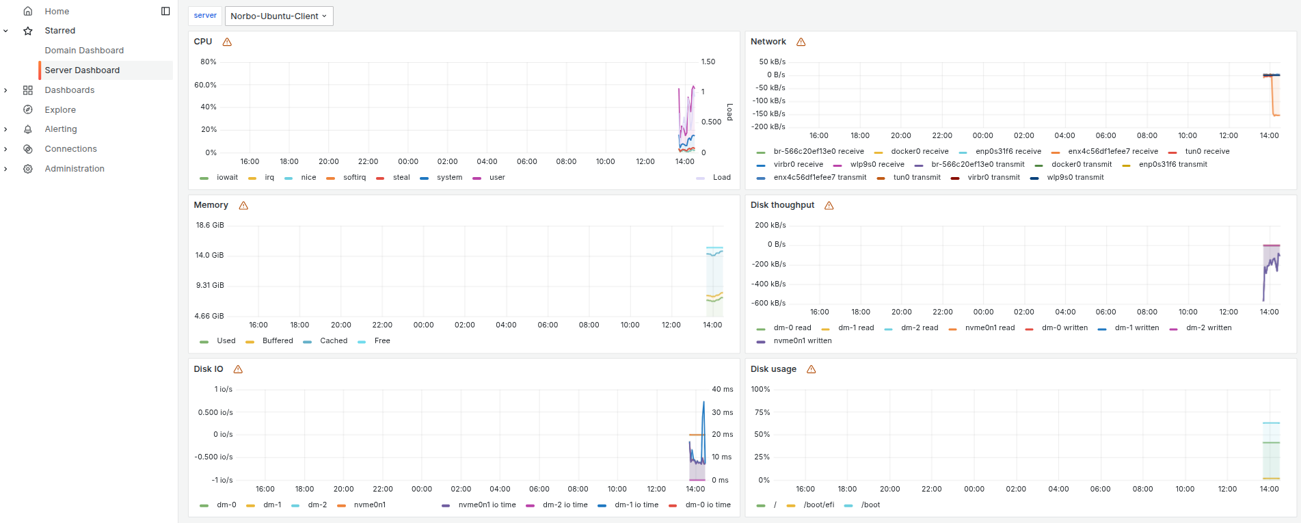The height and width of the screenshot is (523, 1301).
Task: Collapse the Starred section chevron
Action: 6,31
